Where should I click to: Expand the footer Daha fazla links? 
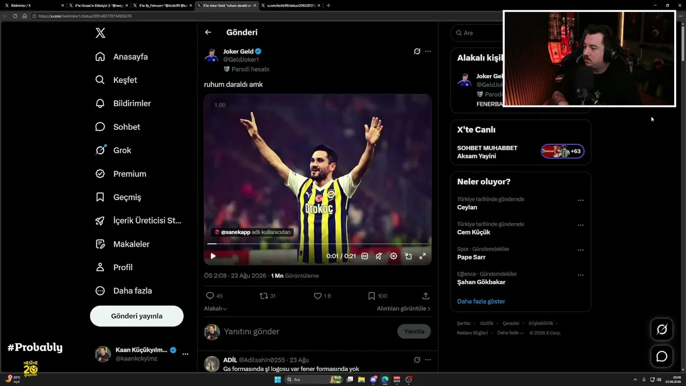click(510, 333)
